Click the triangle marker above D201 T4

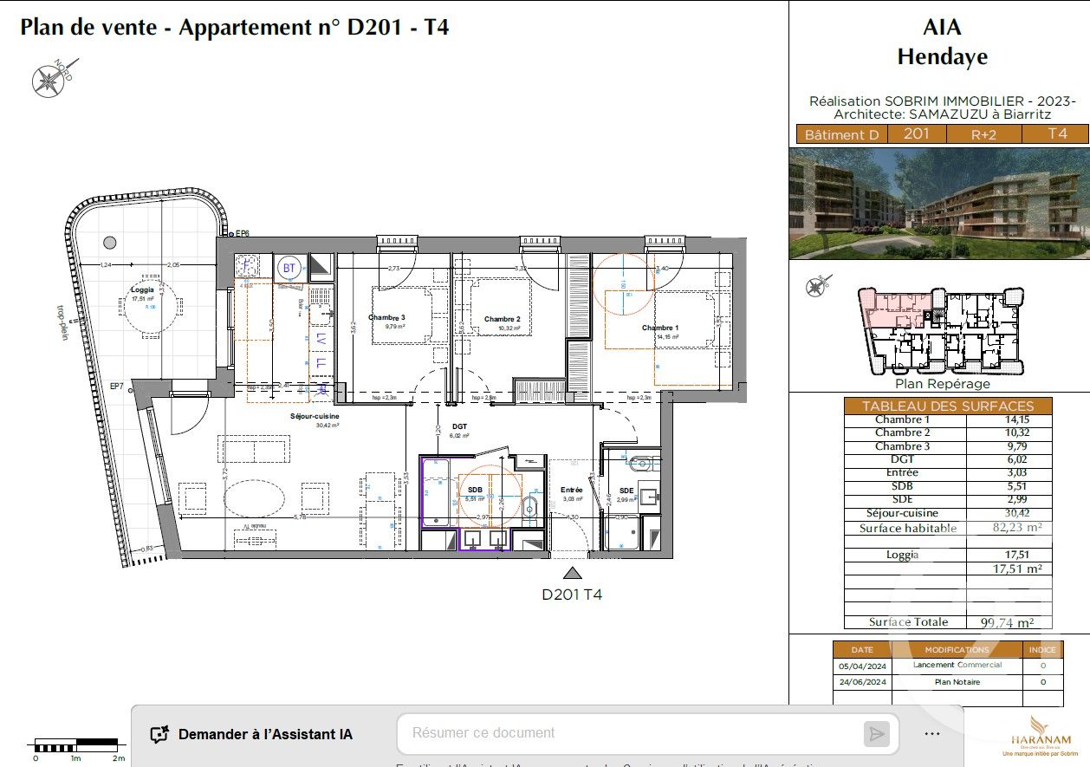pyautogui.click(x=573, y=572)
